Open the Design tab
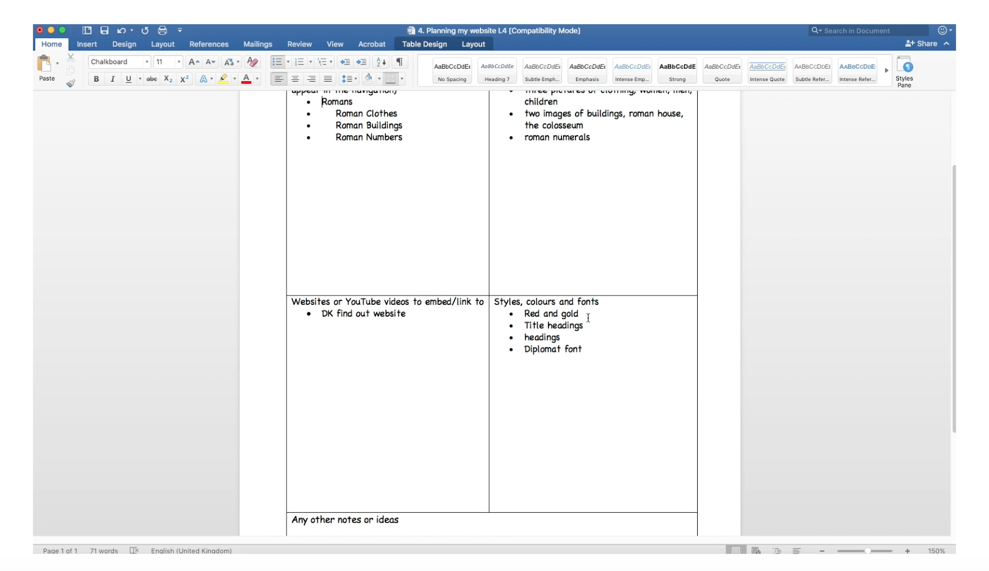 coord(124,44)
